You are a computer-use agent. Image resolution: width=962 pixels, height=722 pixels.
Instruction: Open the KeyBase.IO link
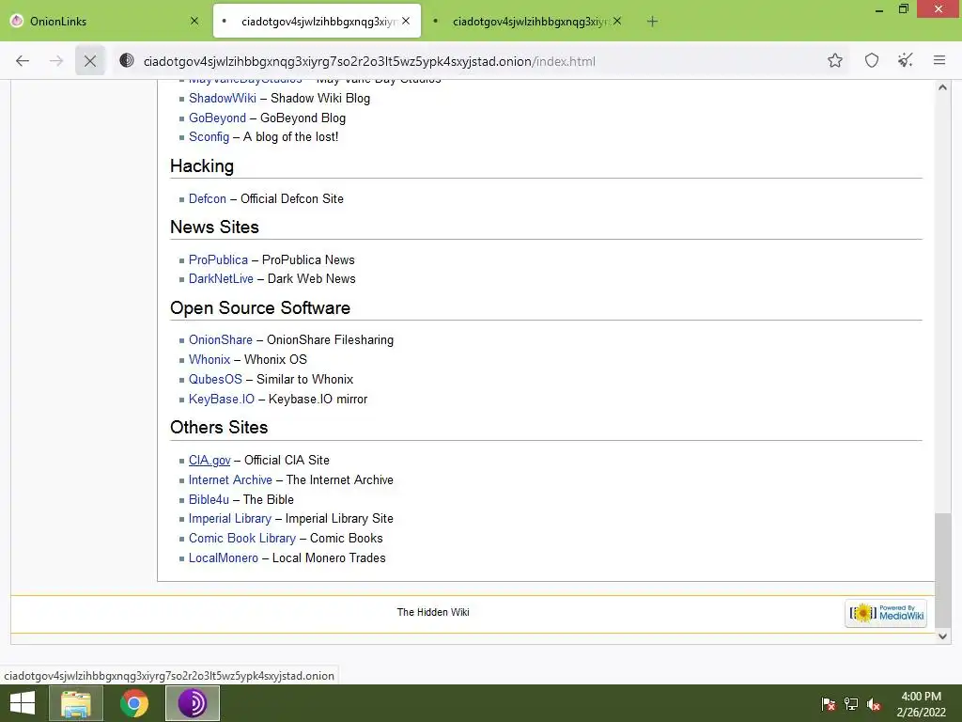click(222, 399)
